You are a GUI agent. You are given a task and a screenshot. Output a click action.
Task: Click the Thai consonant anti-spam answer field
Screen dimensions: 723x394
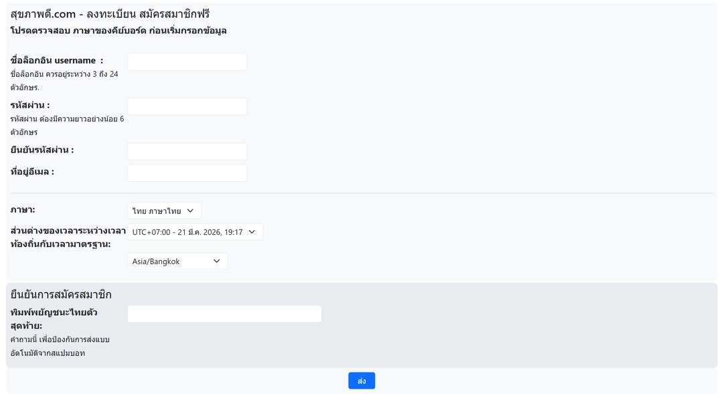(224, 314)
